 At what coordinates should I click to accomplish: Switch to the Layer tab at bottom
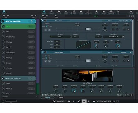point(48,97)
